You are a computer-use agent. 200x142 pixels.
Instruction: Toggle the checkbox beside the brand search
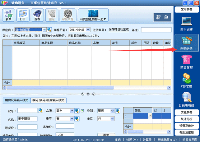82,111
